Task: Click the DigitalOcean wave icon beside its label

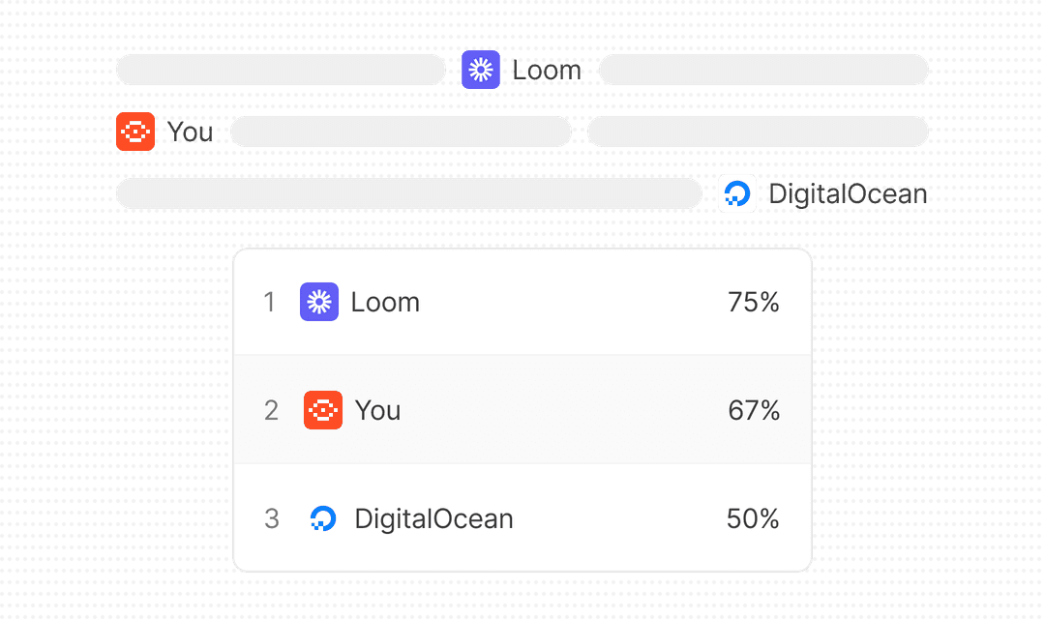Action: pos(737,193)
